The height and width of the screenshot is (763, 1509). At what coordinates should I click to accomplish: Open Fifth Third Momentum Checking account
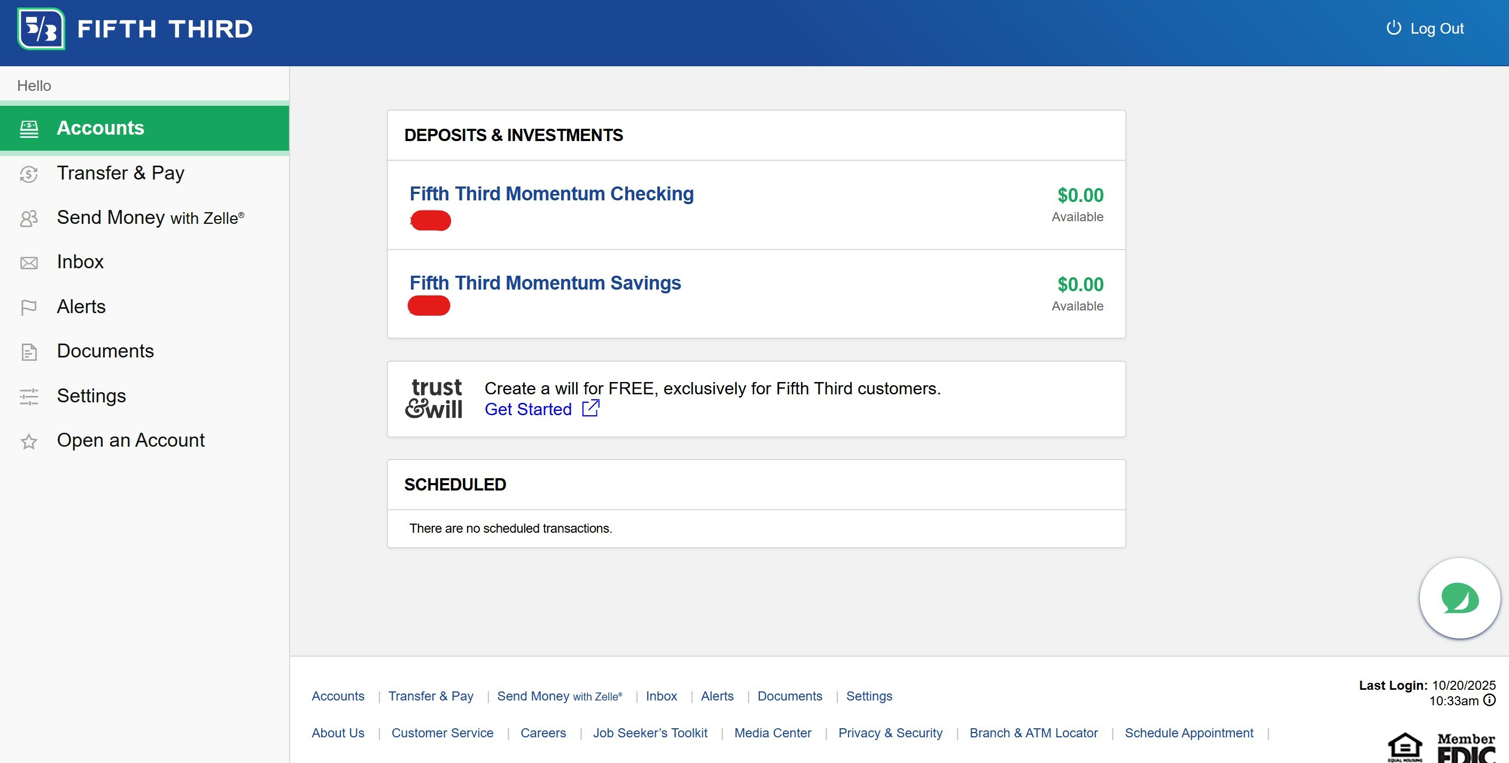click(x=551, y=194)
